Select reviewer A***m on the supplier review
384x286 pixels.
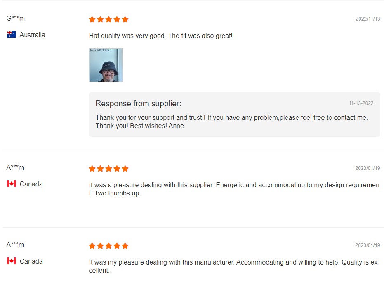(x=15, y=168)
